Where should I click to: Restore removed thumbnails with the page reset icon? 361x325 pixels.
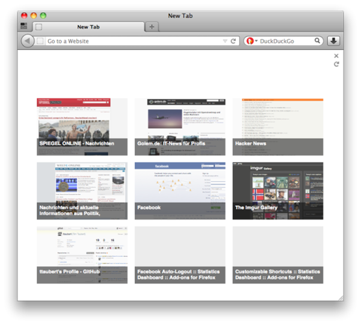point(336,64)
